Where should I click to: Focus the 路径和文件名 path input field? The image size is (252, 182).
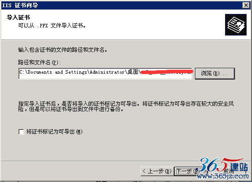(x=105, y=74)
